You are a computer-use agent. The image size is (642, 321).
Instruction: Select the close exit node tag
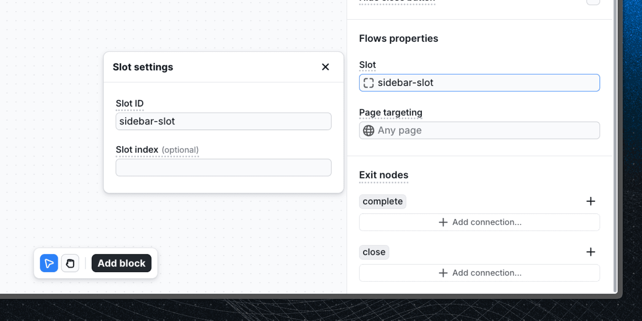(374, 252)
